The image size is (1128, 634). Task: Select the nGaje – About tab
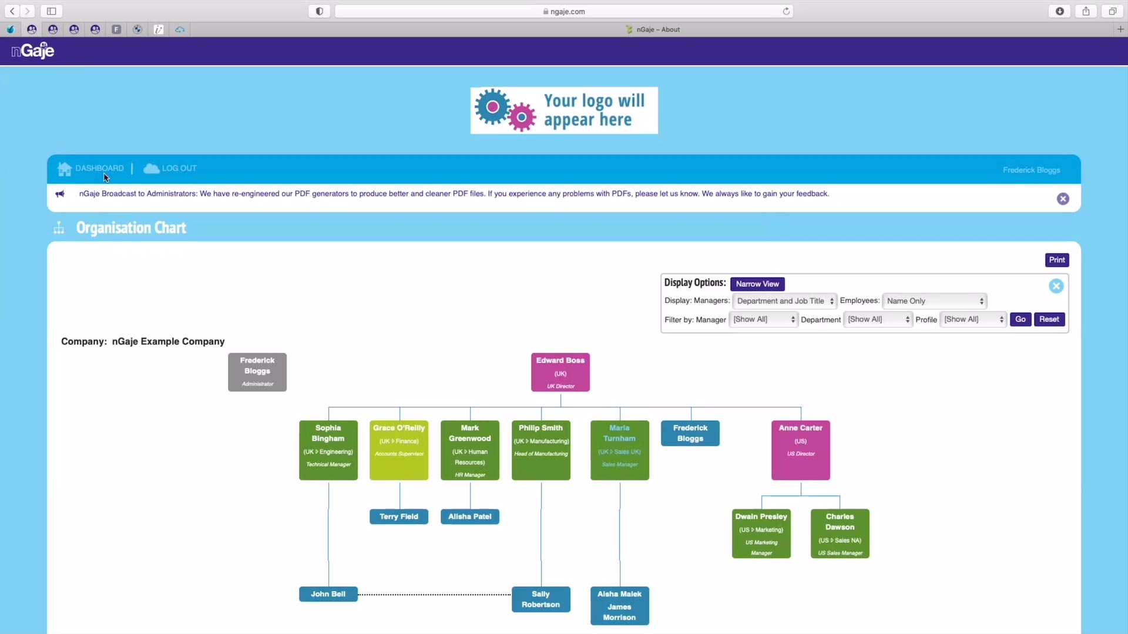pyautogui.click(x=653, y=29)
